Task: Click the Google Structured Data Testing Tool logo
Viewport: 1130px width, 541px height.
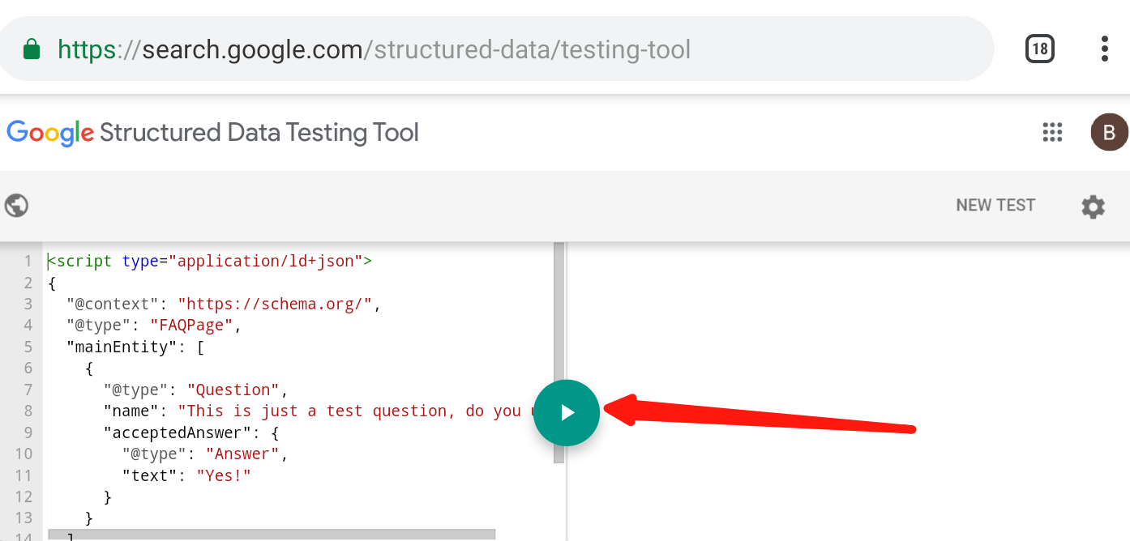Action: click(x=212, y=132)
